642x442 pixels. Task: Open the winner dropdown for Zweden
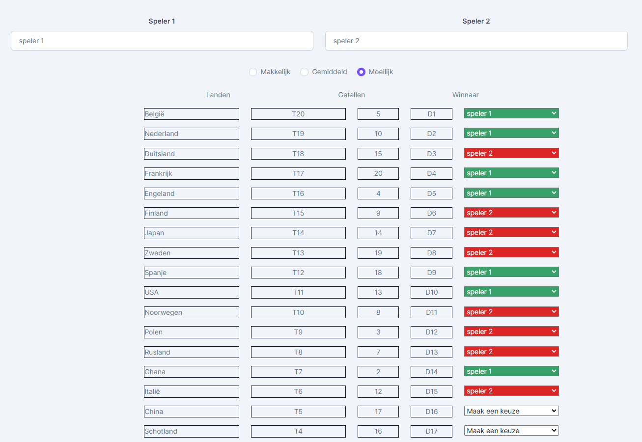511,252
